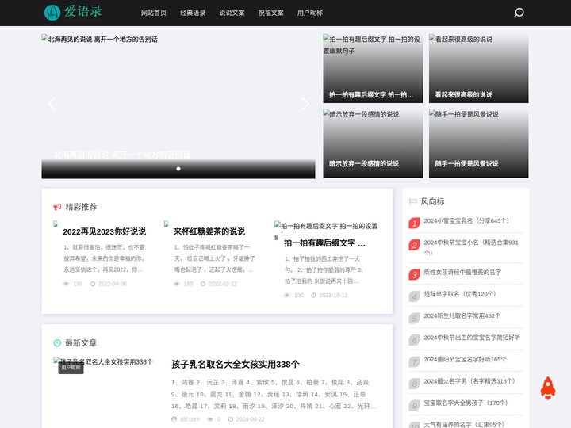571x428 pixels.
Task: Open 2024最火名字男 (名字精选318个)
Action: pyautogui.click(x=469, y=381)
